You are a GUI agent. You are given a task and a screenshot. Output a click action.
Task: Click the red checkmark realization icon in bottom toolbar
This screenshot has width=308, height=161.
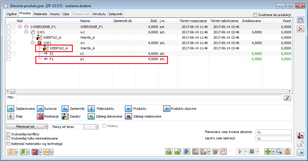pos(35,152)
